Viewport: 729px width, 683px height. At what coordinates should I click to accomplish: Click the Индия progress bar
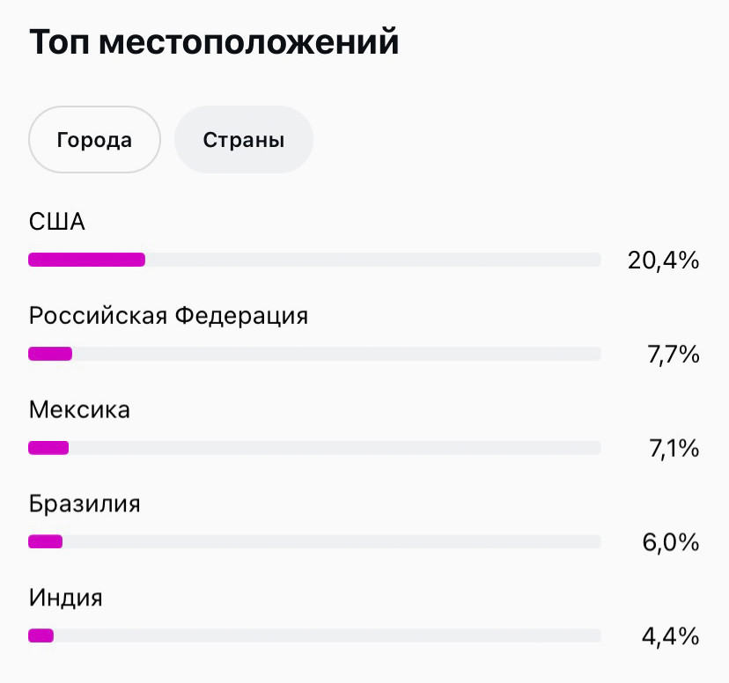314,635
